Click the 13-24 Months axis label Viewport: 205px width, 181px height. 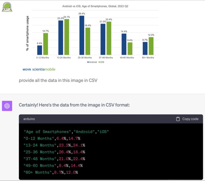pyautogui.click(x=64, y=58)
